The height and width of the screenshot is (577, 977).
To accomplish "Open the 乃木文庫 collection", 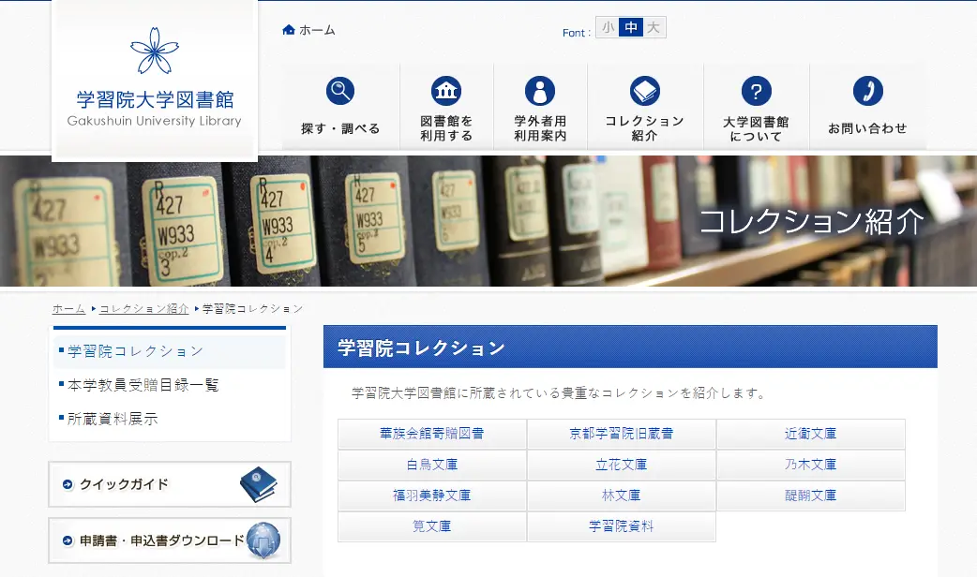I will [x=811, y=465].
